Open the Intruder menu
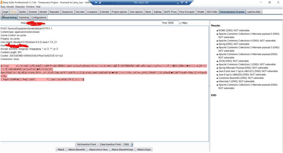This screenshot has width=283, height=153. tap(10, 7)
